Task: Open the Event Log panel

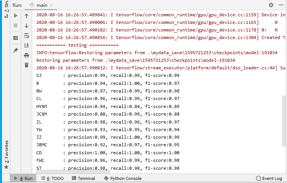Action: [x=269, y=178]
